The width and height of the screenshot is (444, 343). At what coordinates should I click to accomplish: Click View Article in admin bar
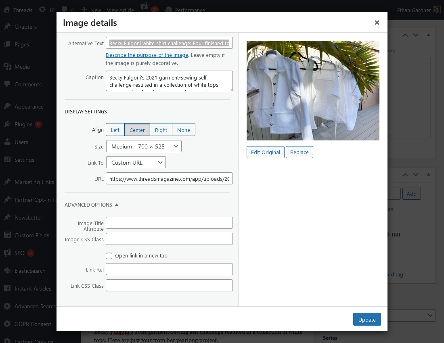[120, 10]
